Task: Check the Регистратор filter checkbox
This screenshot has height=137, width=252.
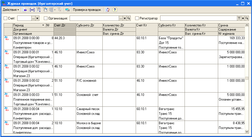Action: tap(137, 18)
